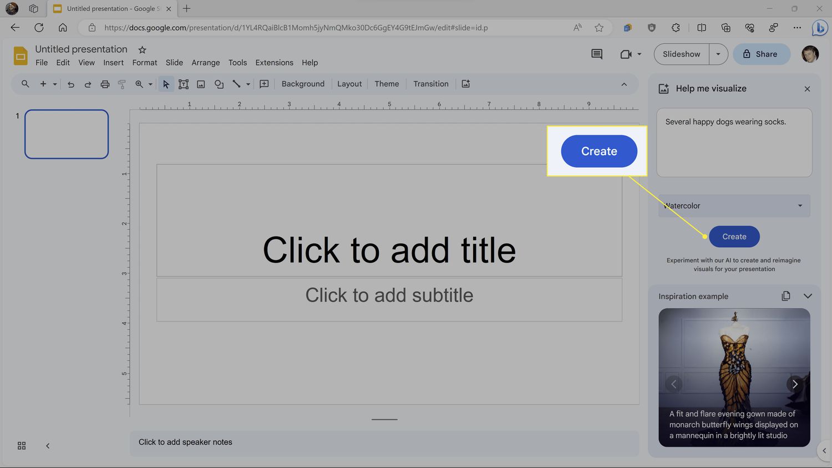Open the Watercolor style dropdown

[734, 206]
